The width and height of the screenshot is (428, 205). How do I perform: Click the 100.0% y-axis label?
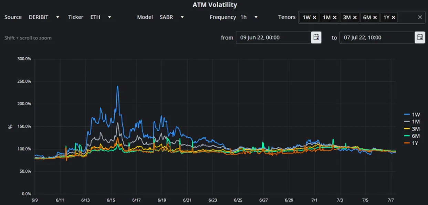pos(24,149)
